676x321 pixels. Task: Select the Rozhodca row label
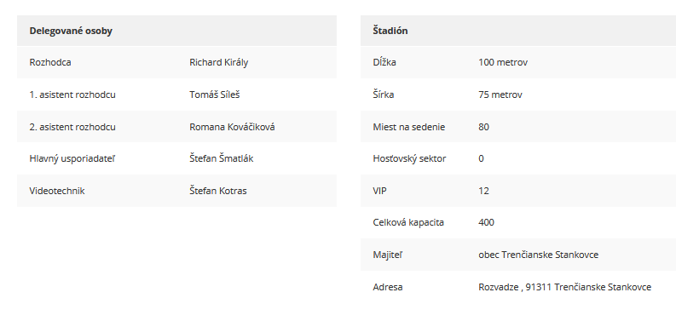pos(50,62)
